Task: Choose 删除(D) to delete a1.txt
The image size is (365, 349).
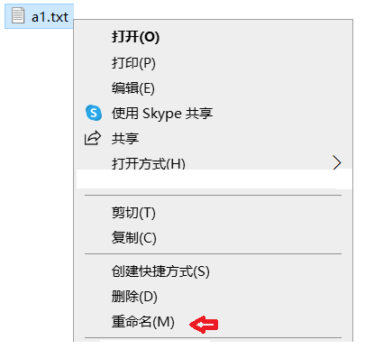Action: click(x=134, y=297)
